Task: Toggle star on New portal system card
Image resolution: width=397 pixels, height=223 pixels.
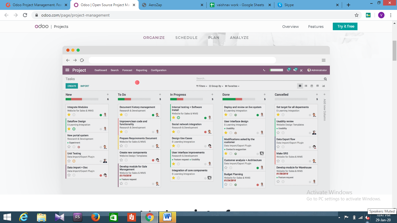Action: [69, 147]
